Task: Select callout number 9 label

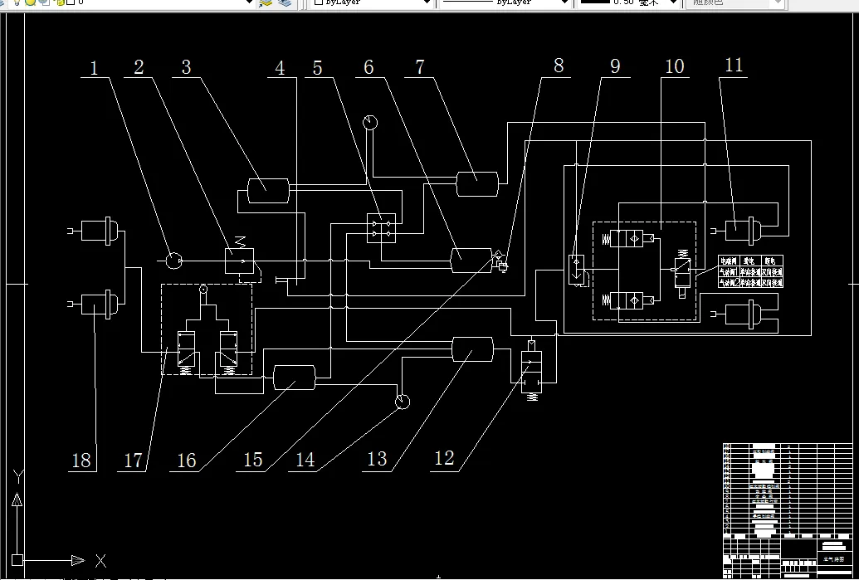Action: click(x=615, y=66)
